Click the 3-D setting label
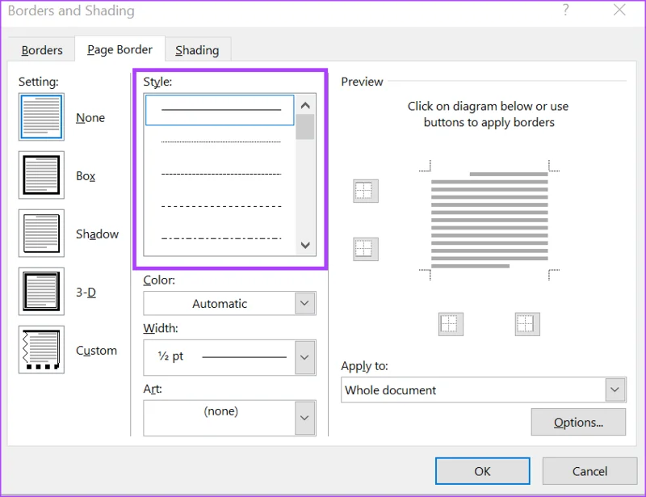The height and width of the screenshot is (497, 646). click(86, 293)
